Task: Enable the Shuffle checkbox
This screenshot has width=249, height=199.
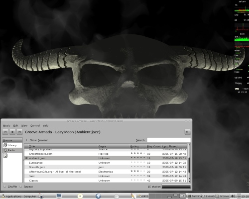Action: coord(5,187)
